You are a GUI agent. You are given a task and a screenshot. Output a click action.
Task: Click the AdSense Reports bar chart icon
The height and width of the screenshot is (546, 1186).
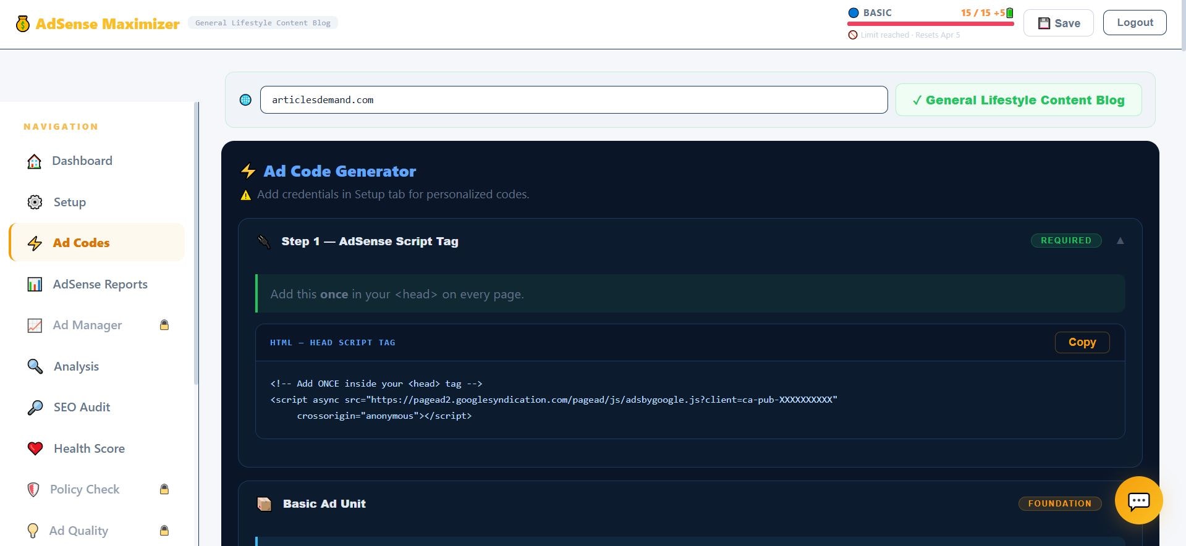(x=35, y=284)
